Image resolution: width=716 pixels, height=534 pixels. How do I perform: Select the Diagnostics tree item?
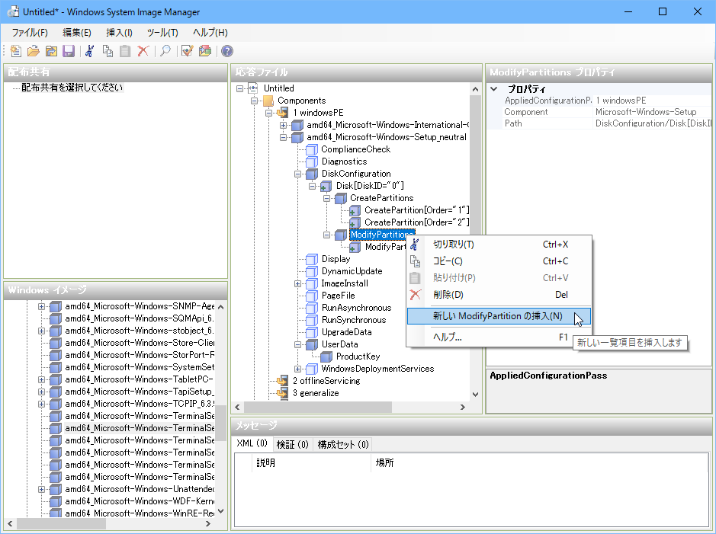(x=345, y=161)
